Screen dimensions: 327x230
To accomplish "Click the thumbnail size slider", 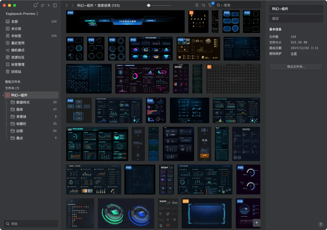I will coord(149,5).
